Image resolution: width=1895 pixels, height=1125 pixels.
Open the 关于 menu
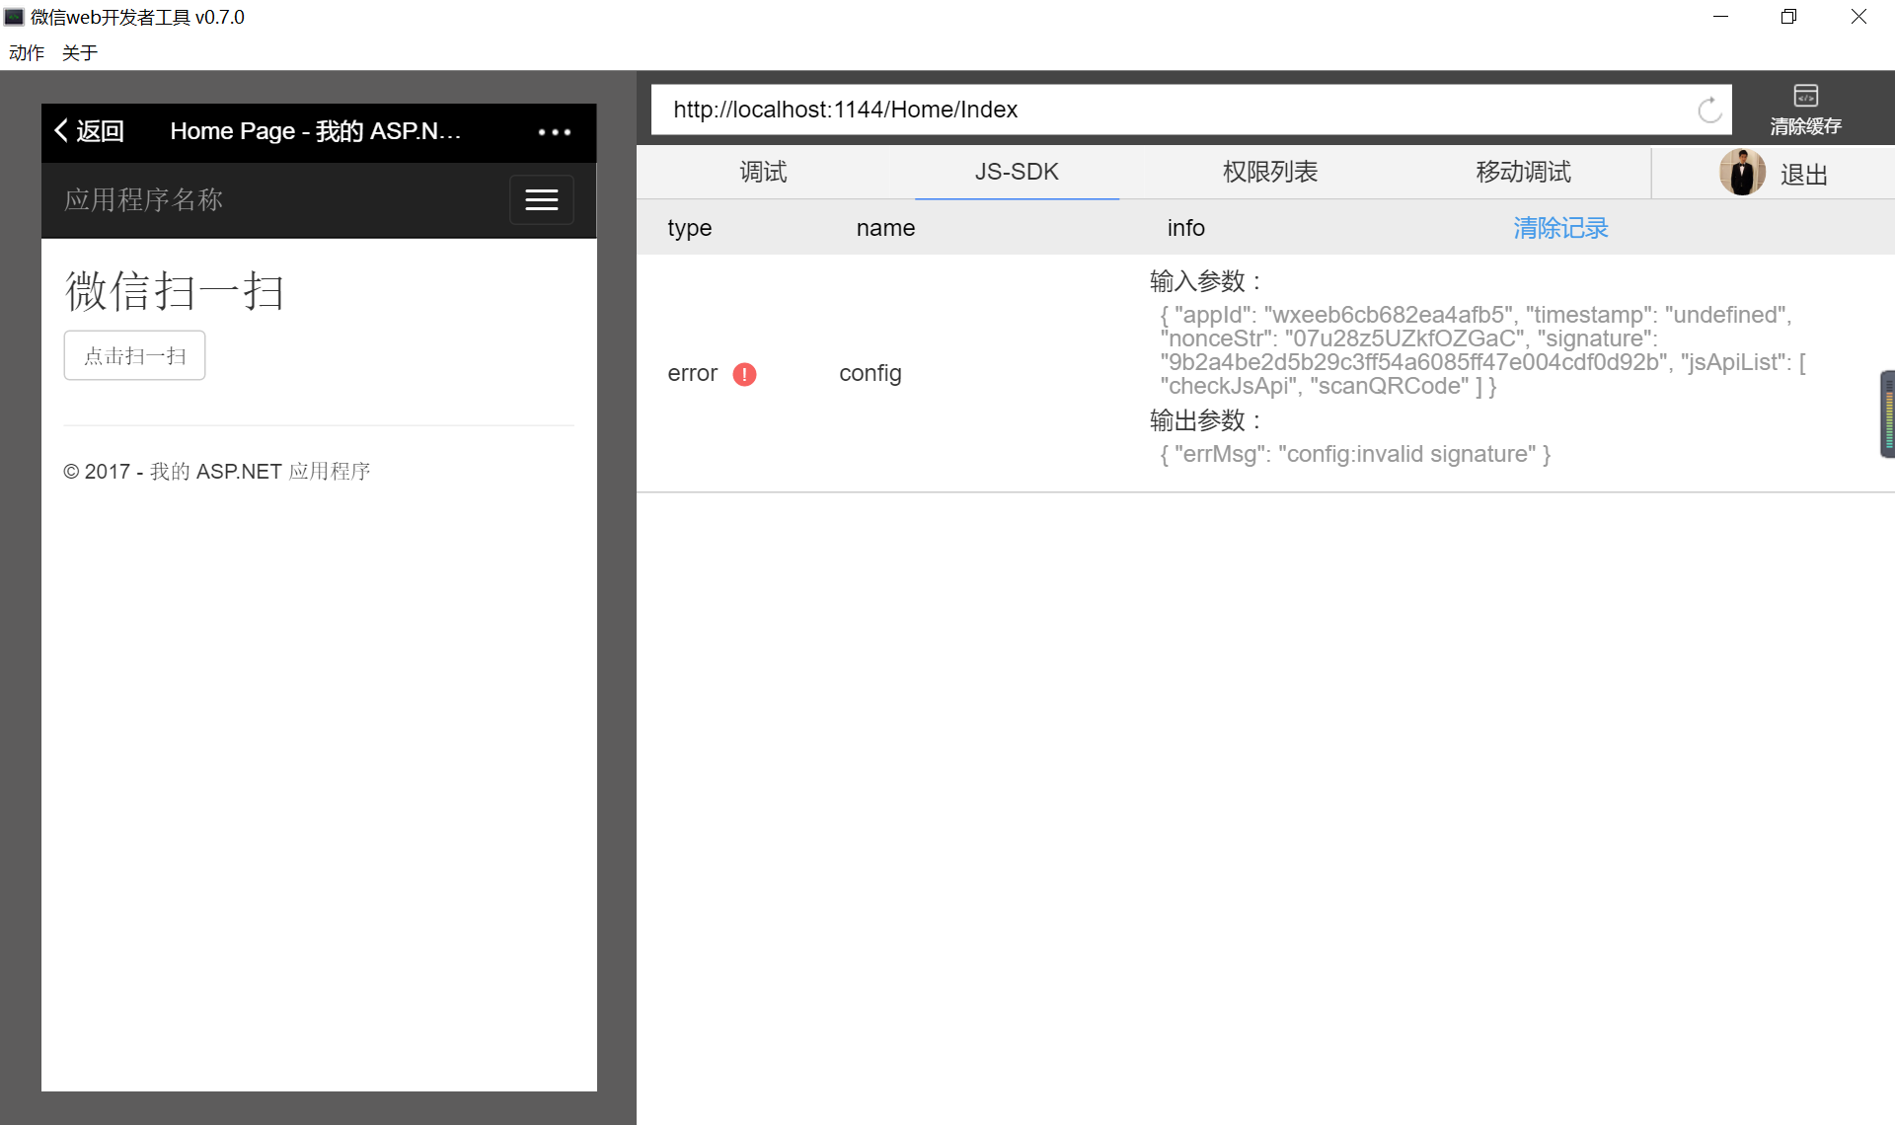coord(80,52)
